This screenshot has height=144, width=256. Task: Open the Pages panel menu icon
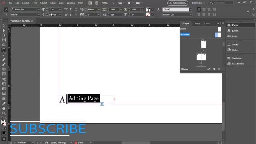click(x=223, y=23)
